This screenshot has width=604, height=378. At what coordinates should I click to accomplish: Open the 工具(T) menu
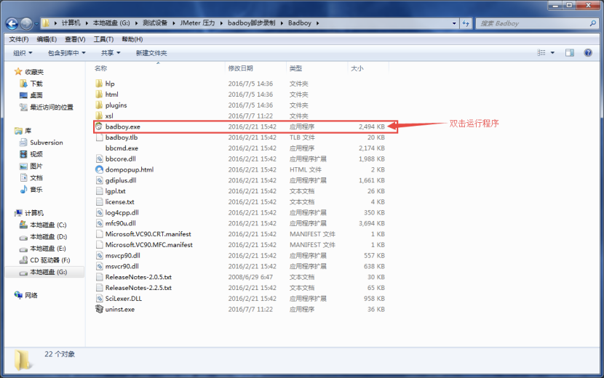click(103, 39)
